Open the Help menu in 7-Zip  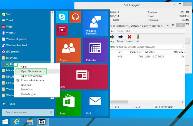128,31
